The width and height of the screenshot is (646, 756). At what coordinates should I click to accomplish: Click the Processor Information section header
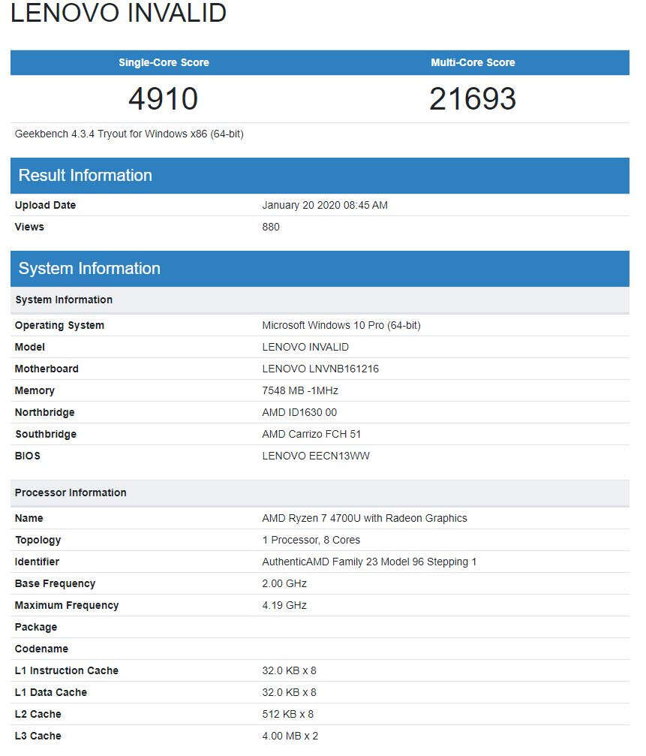pyautogui.click(x=70, y=492)
